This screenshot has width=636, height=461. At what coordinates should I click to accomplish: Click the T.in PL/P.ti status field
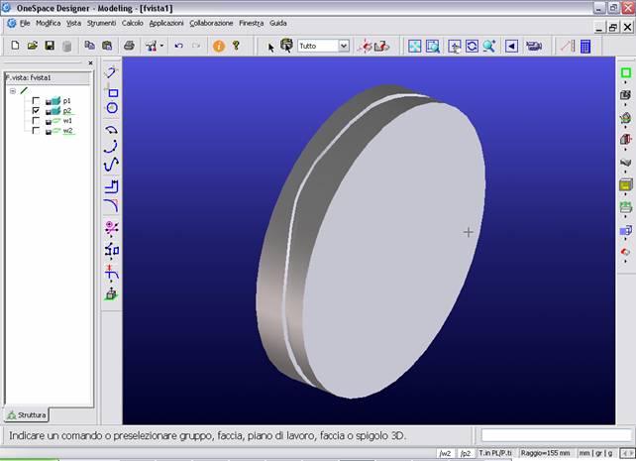pyautogui.click(x=495, y=453)
